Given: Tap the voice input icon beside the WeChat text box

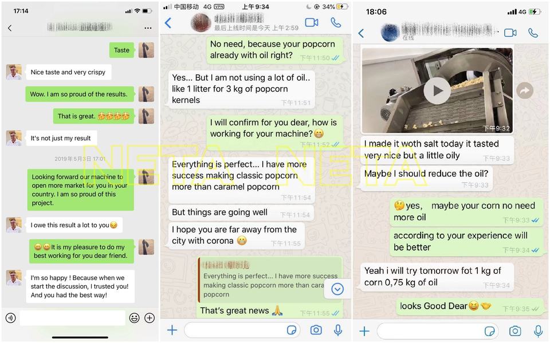Looking at the screenshot, I should pos(10,318).
